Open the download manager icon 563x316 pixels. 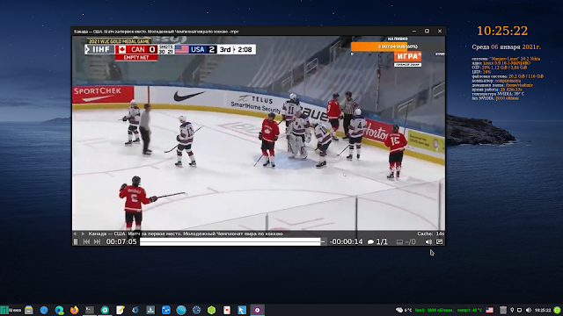pyautogui.click(x=150, y=310)
